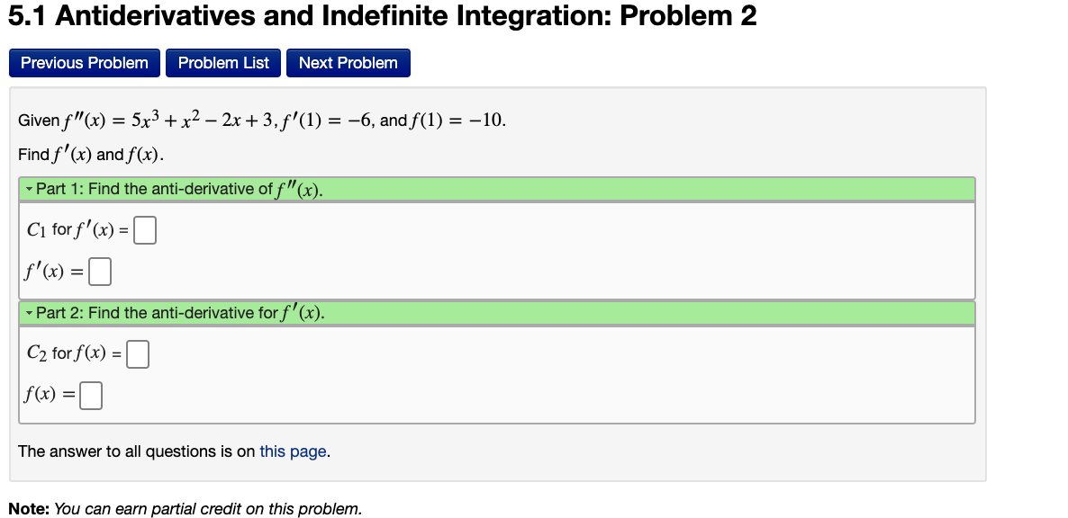Select the green Part 1 header bar
Viewport: 1068px width, 518px height.
495,189
